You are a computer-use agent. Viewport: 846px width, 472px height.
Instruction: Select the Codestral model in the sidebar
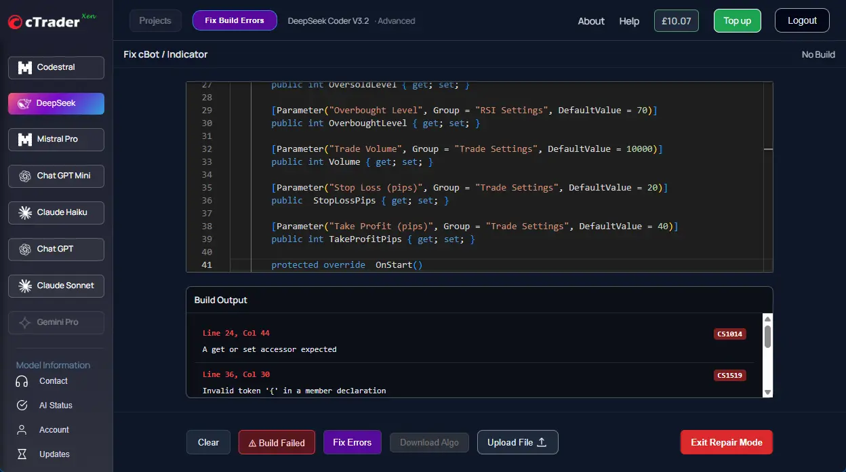point(56,67)
